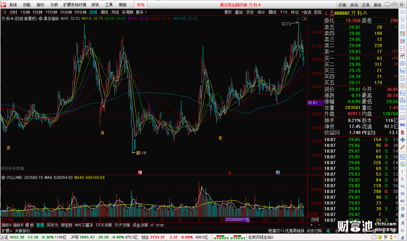Open the VOLUME indicator settings gear icon

(x=4, y=177)
